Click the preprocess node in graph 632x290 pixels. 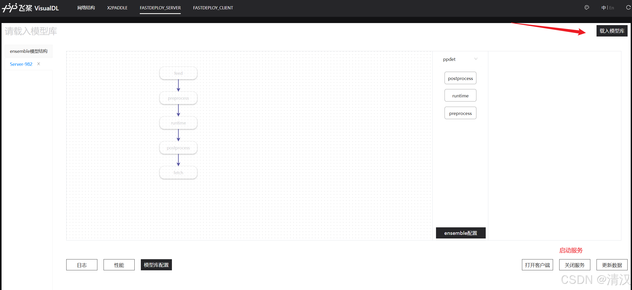[178, 98]
